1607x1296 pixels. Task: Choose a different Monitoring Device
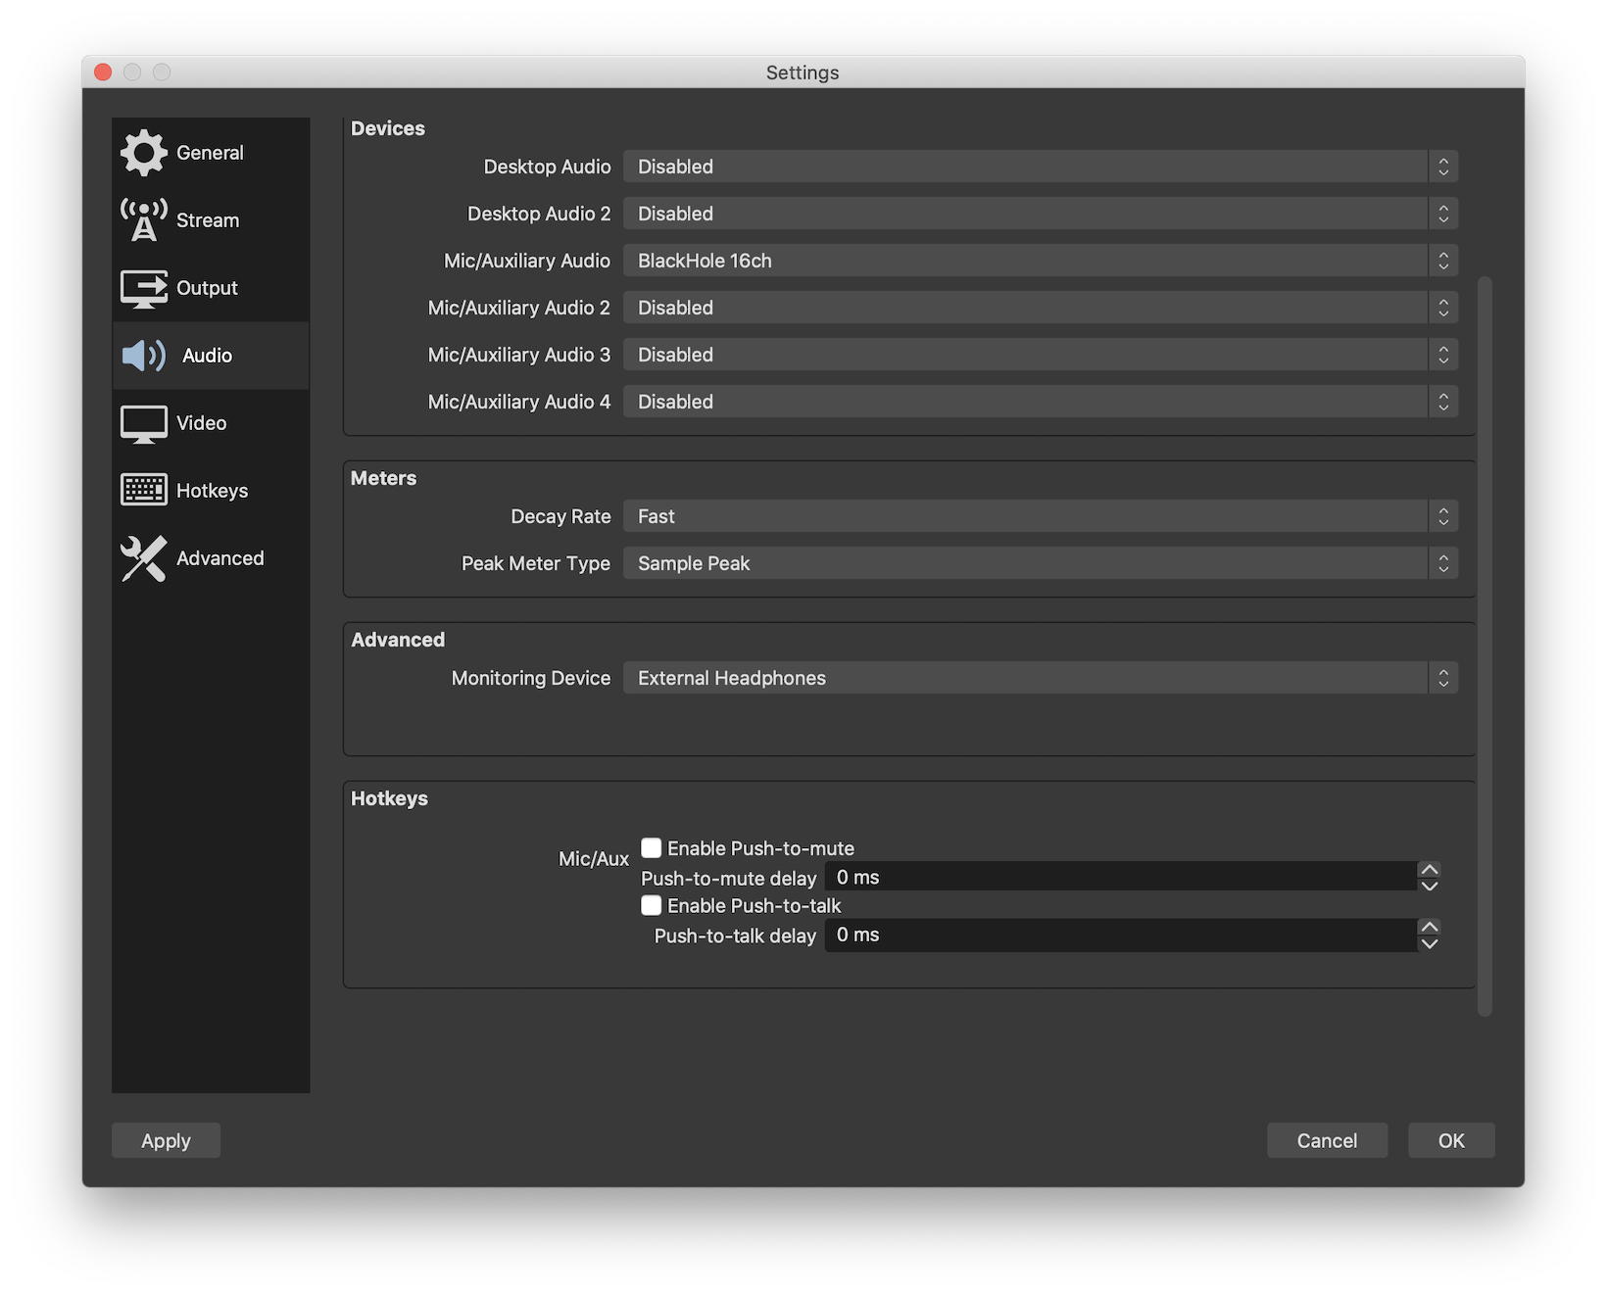(1041, 678)
